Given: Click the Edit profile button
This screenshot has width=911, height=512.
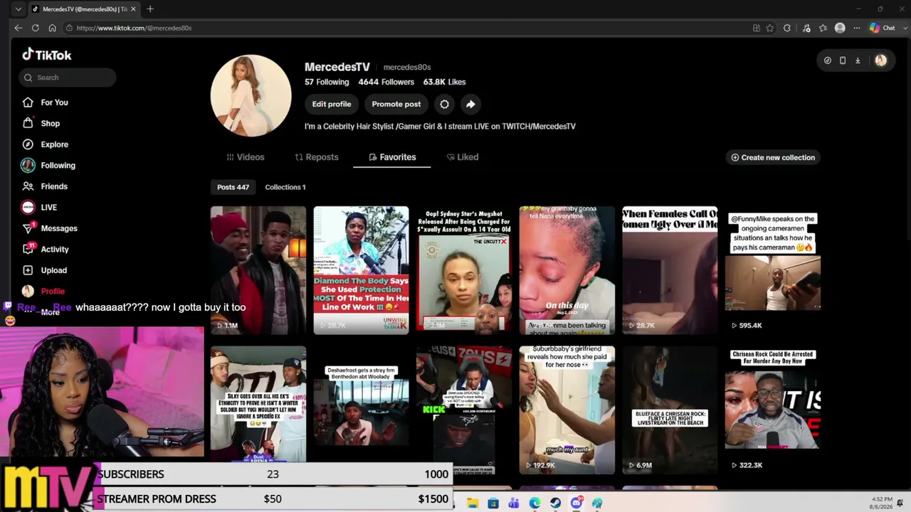Looking at the screenshot, I should pos(332,104).
